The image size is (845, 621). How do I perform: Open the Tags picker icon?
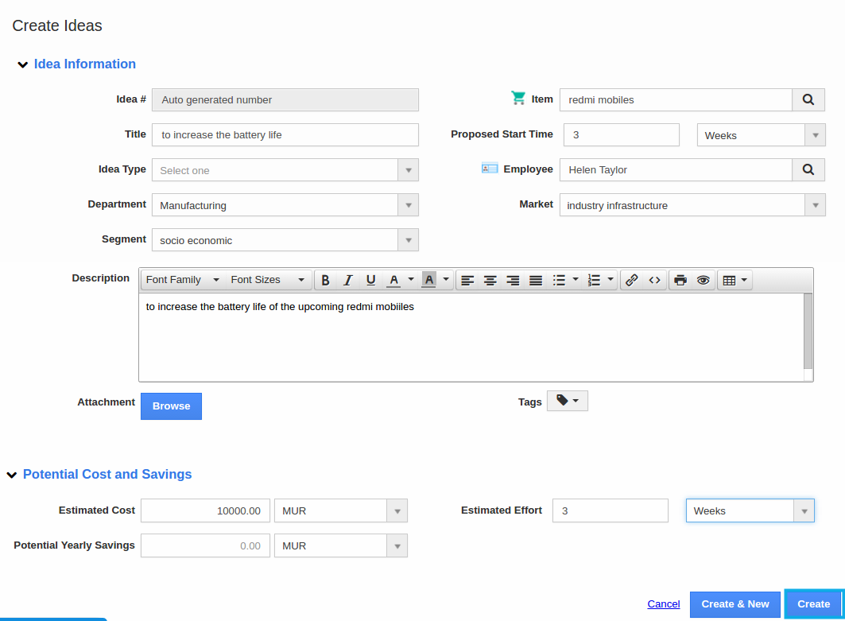[568, 401]
